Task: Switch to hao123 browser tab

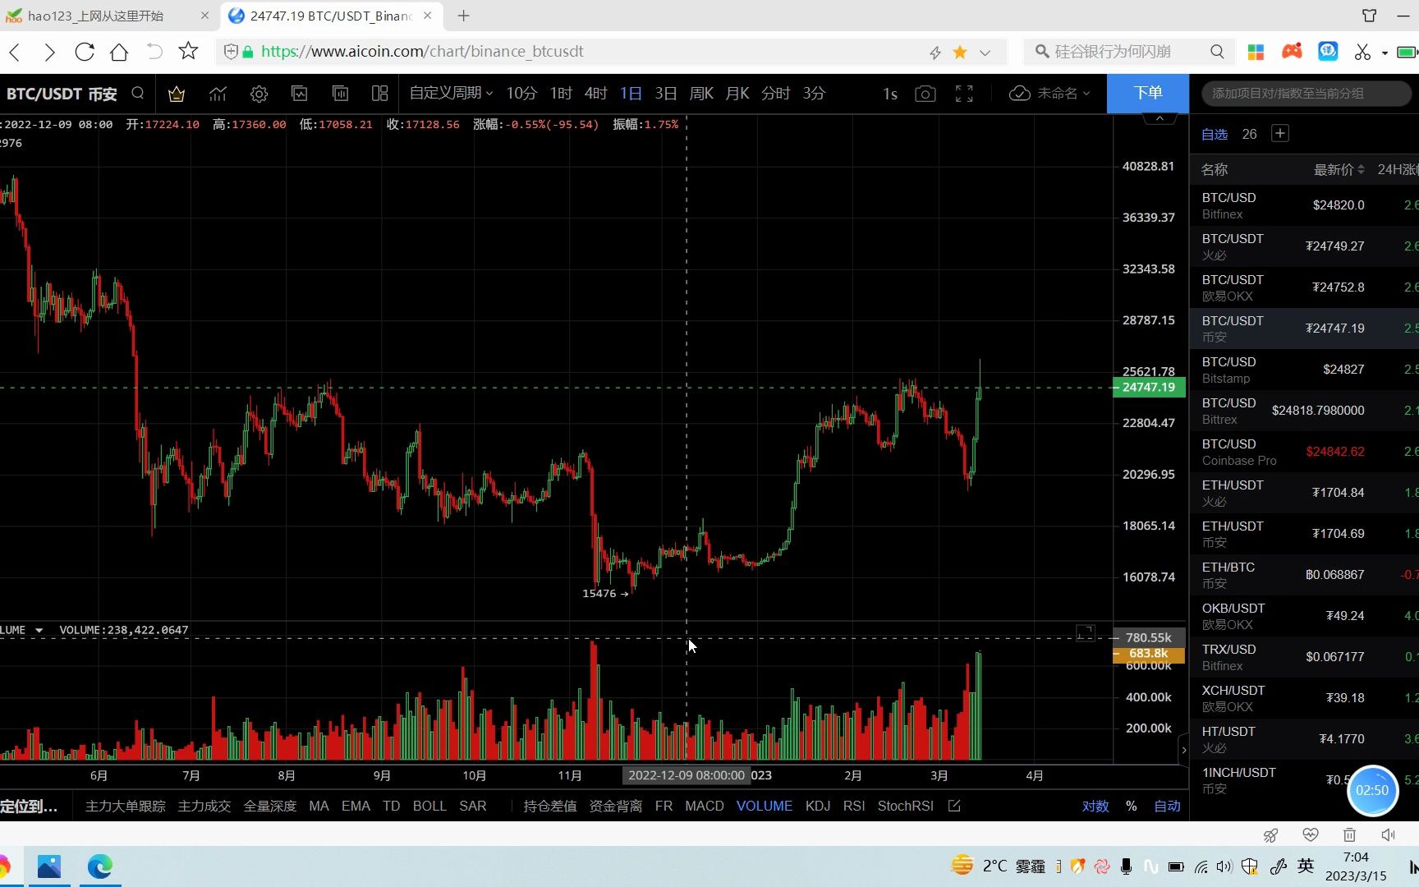Action: (108, 16)
